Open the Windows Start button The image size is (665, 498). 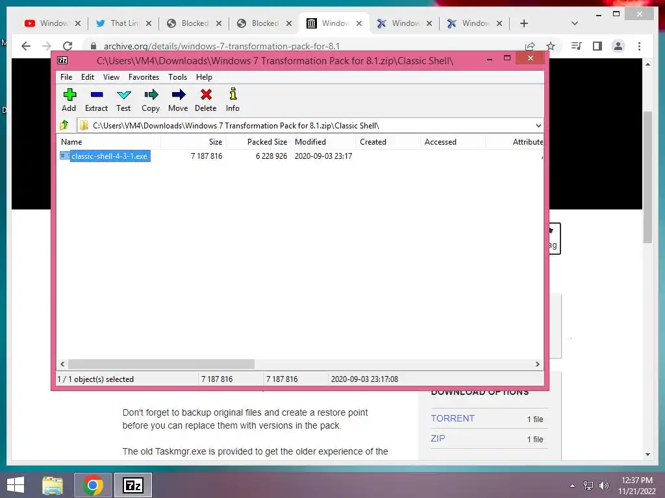[16, 485]
